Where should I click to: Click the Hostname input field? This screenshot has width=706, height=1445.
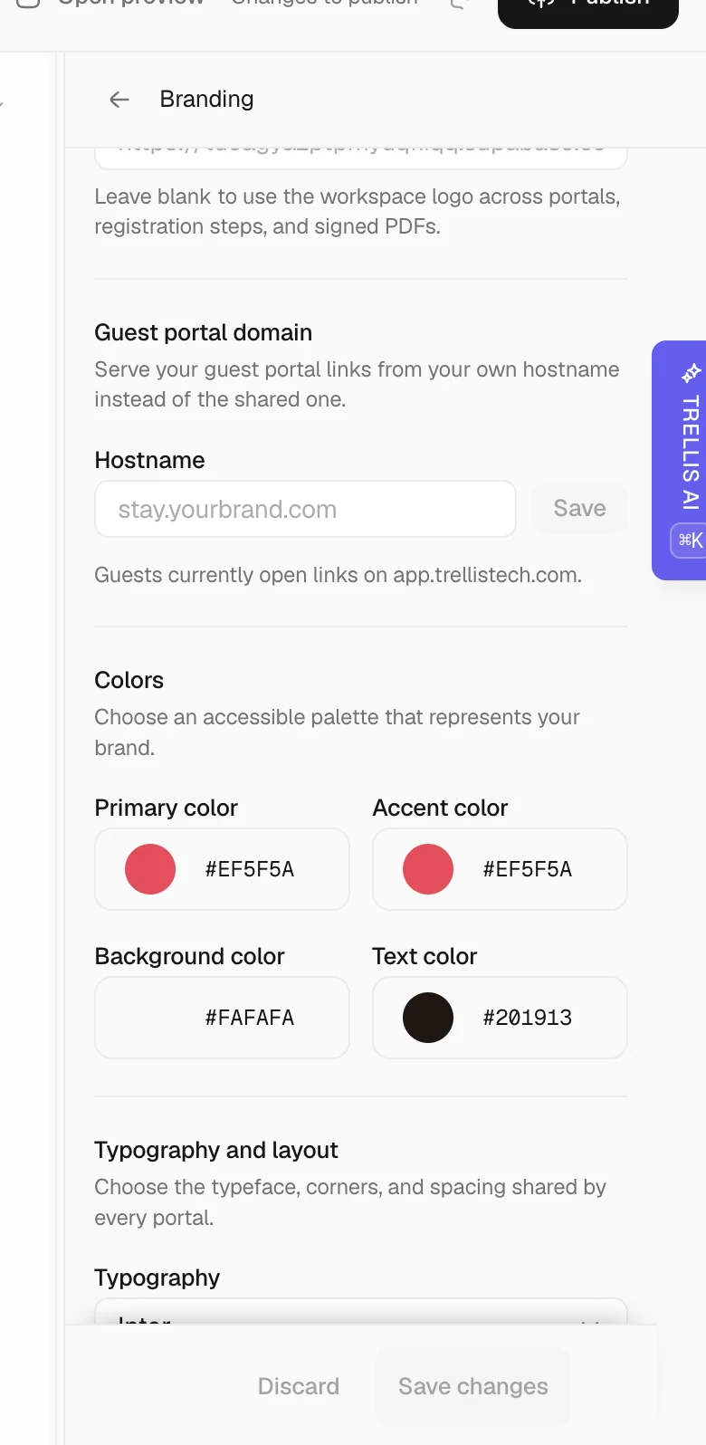pyautogui.click(x=305, y=509)
